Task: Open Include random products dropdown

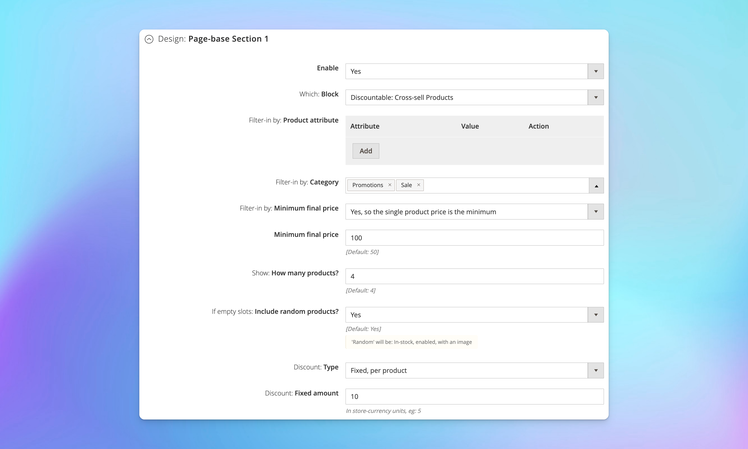Action: click(x=474, y=315)
